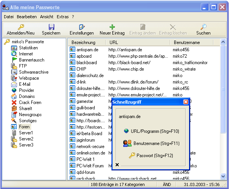Select the Bannertausch flag icon
Image resolution: width=229 pixels, height=189 pixels.
[x=14, y=60]
